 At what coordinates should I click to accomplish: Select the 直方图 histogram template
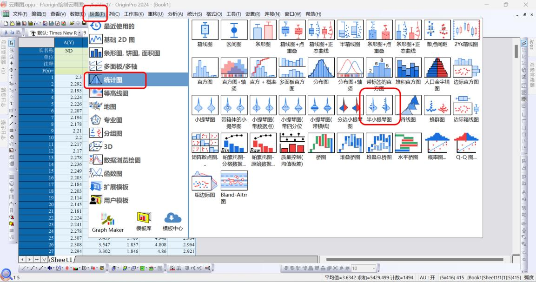pyautogui.click(x=205, y=71)
